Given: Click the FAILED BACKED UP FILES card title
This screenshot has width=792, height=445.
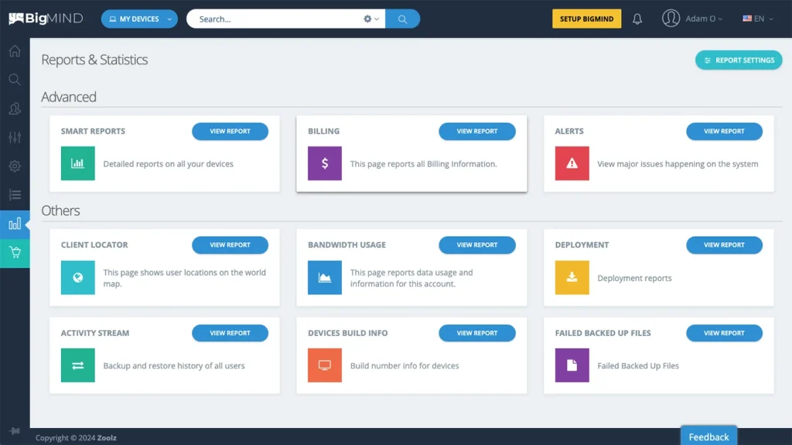Looking at the screenshot, I should tap(603, 334).
